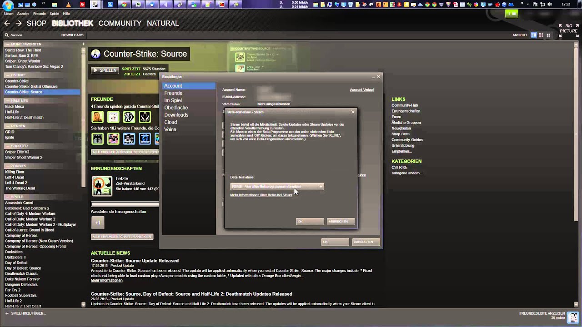Open the Anzeige menu
Image resolution: width=582 pixels, height=327 pixels.
point(23,14)
